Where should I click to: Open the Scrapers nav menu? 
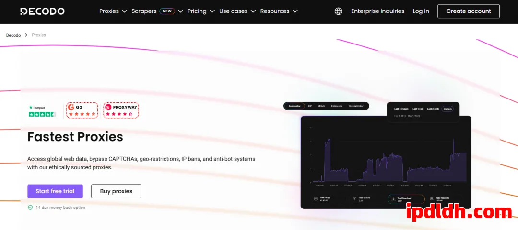pos(144,11)
